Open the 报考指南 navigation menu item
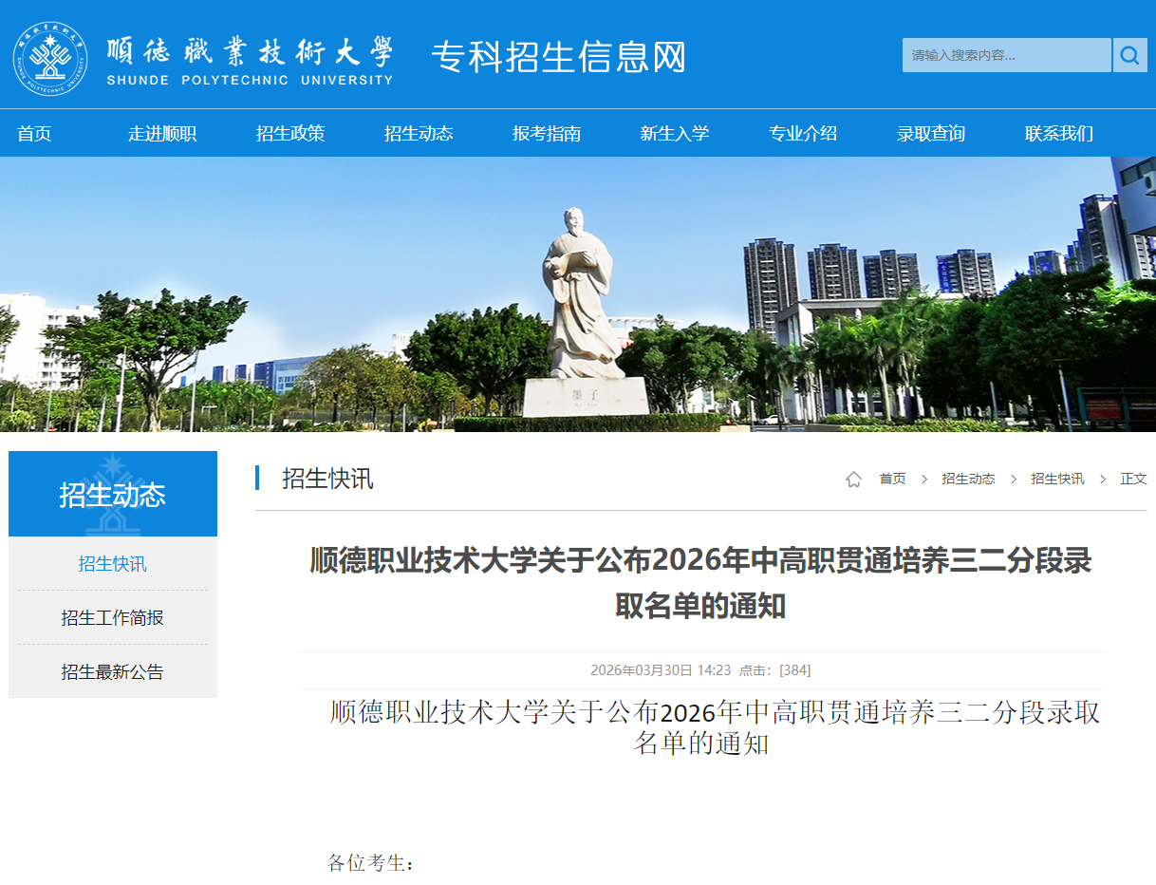Viewport: 1156px width, 885px height. pyautogui.click(x=547, y=133)
